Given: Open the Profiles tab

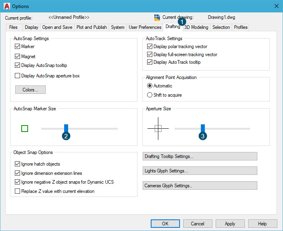Looking at the screenshot, I should coord(241,27).
